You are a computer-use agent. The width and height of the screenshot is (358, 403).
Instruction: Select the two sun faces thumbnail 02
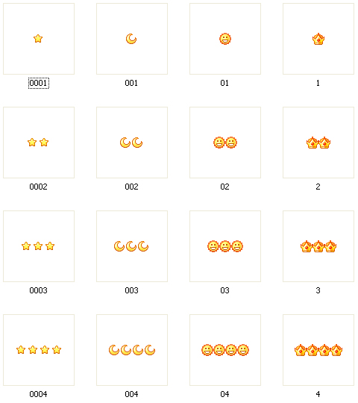(x=225, y=143)
